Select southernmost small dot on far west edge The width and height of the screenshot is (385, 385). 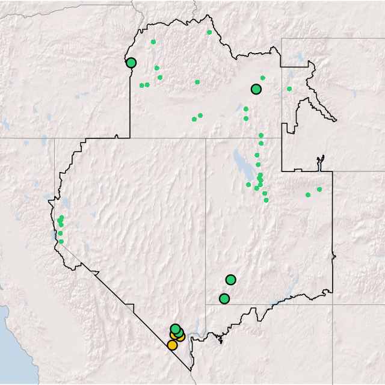pos(61,241)
